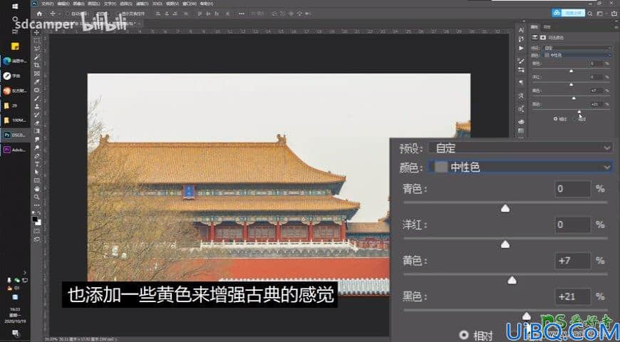Open the search icon at top right
The image size is (620, 342).
[x=589, y=14]
